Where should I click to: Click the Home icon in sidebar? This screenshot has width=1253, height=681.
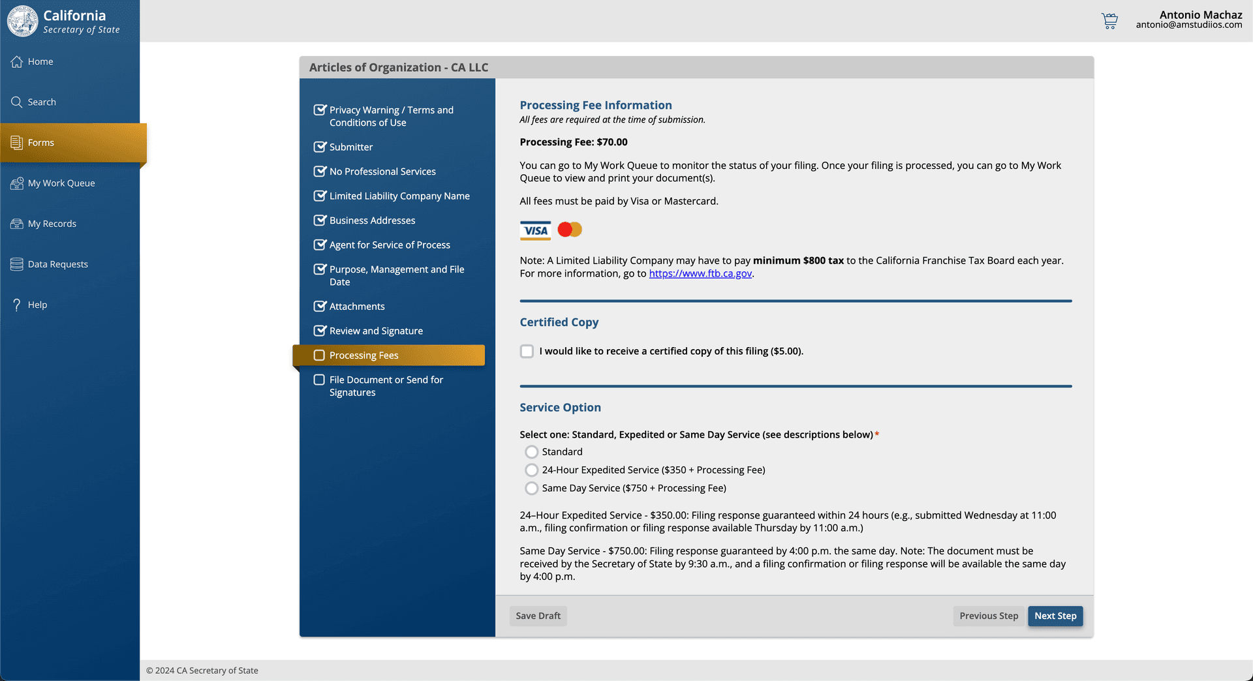click(17, 61)
